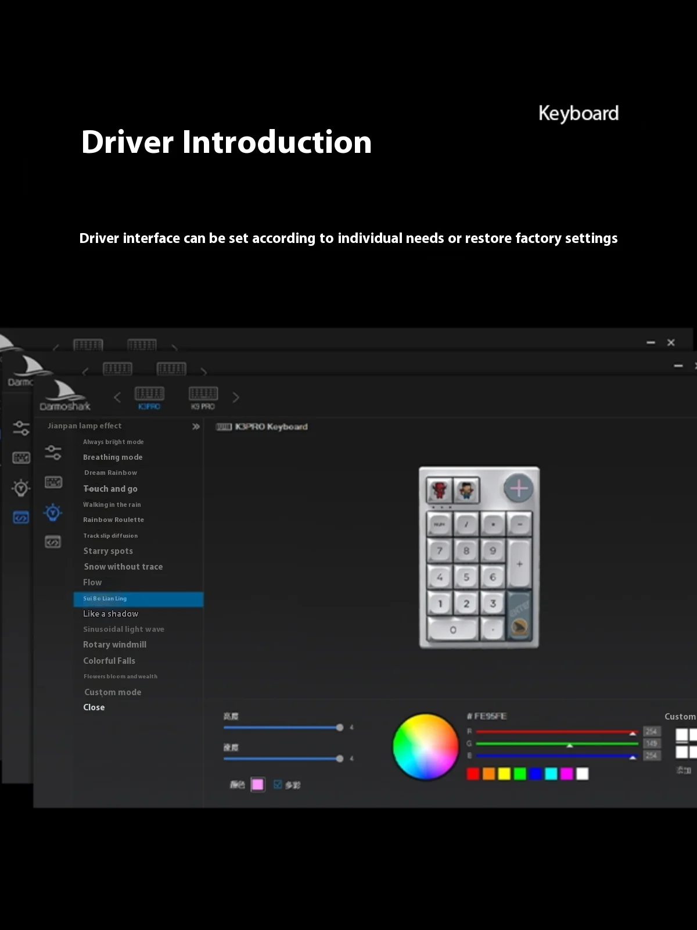Select Starry spots lighting effect

click(x=108, y=551)
